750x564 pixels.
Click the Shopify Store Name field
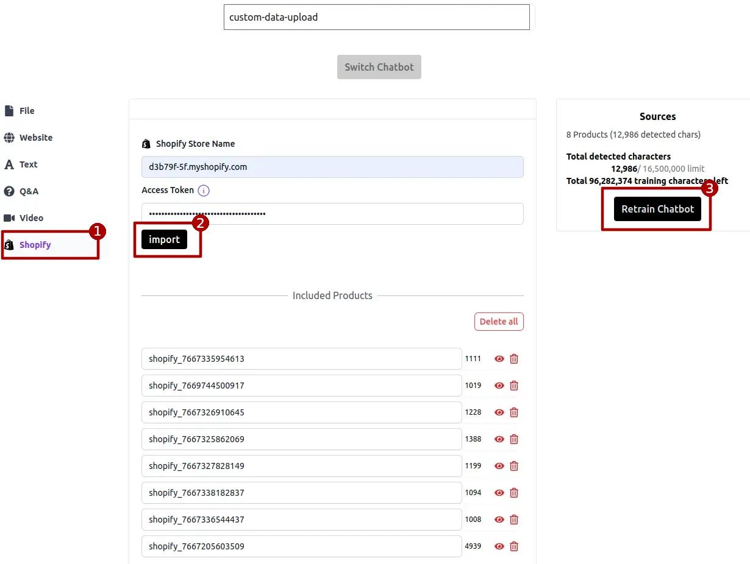(332, 167)
